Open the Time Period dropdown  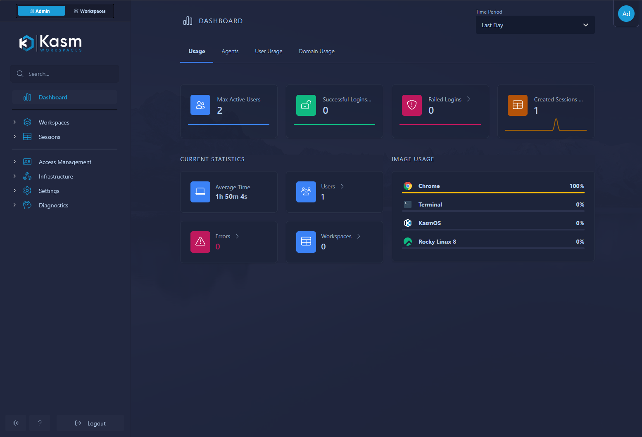(x=535, y=25)
